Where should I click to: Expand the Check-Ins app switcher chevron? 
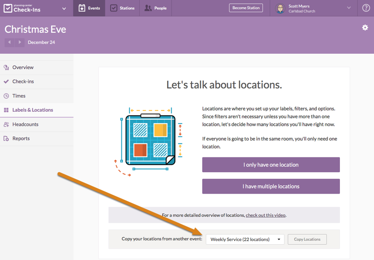(x=64, y=8)
